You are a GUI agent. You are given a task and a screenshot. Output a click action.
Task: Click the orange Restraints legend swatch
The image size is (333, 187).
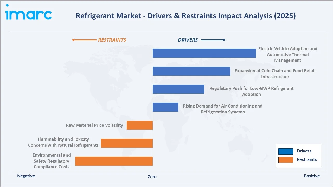click(286, 160)
